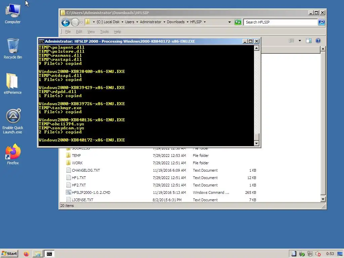Expand the Users breadcrumb arrow

137,22
